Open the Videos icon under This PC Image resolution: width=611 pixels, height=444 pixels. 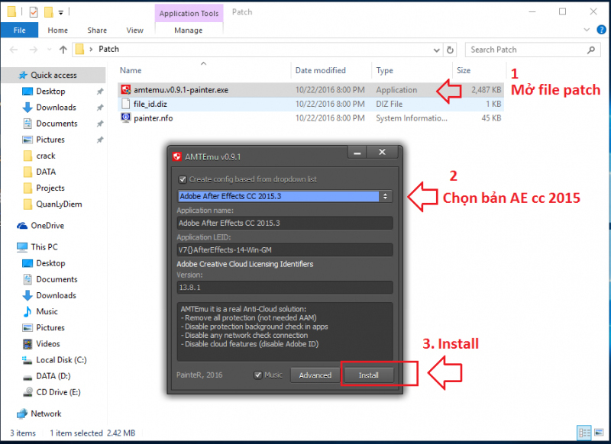point(27,344)
